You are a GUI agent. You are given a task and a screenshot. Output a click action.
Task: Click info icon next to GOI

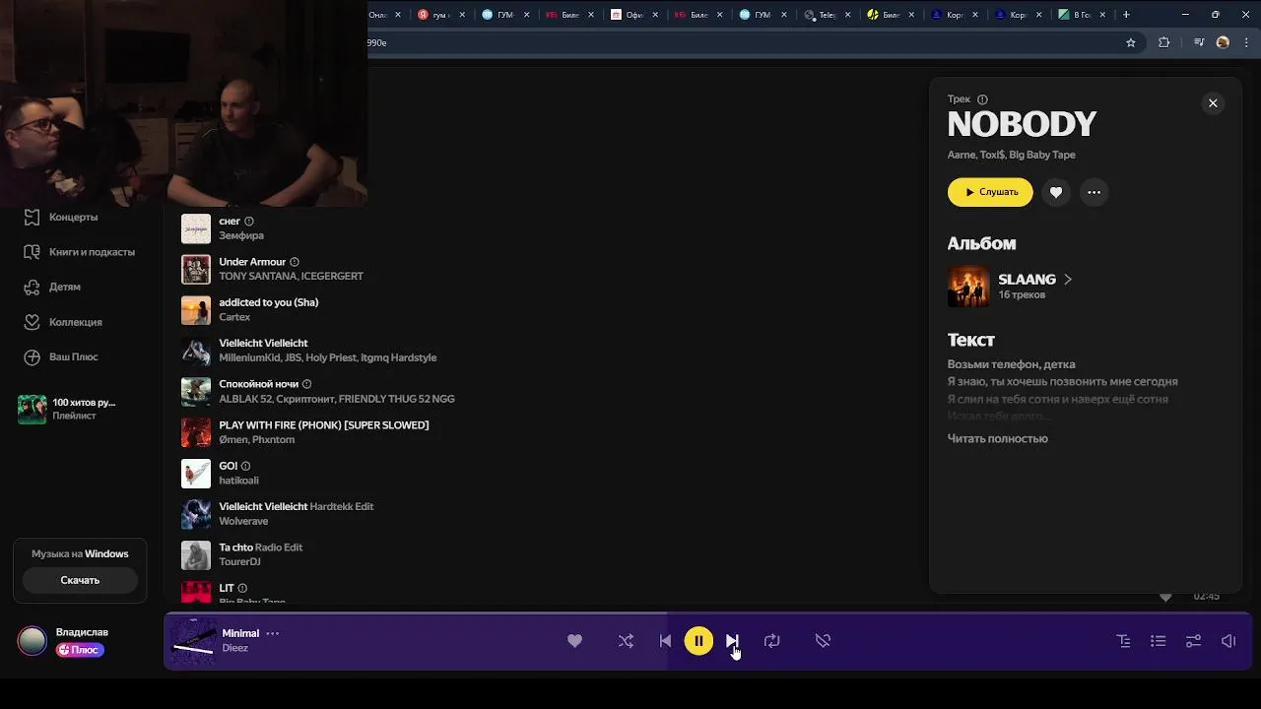pos(246,466)
